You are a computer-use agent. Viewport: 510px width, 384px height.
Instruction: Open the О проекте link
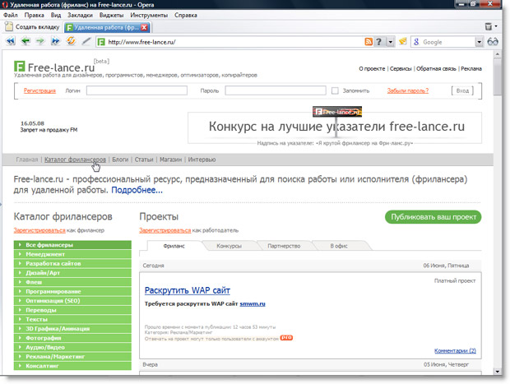pyautogui.click(x=372, y=68)
